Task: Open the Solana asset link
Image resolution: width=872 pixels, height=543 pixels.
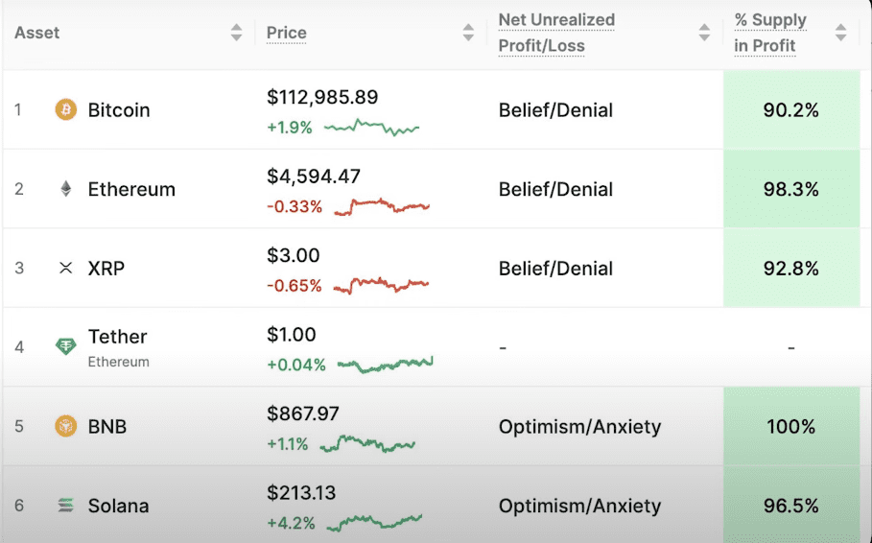Action: click(118, 506)
